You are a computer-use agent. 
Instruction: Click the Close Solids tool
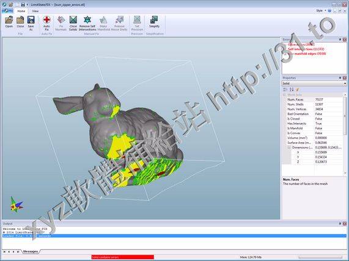[73, 23]
